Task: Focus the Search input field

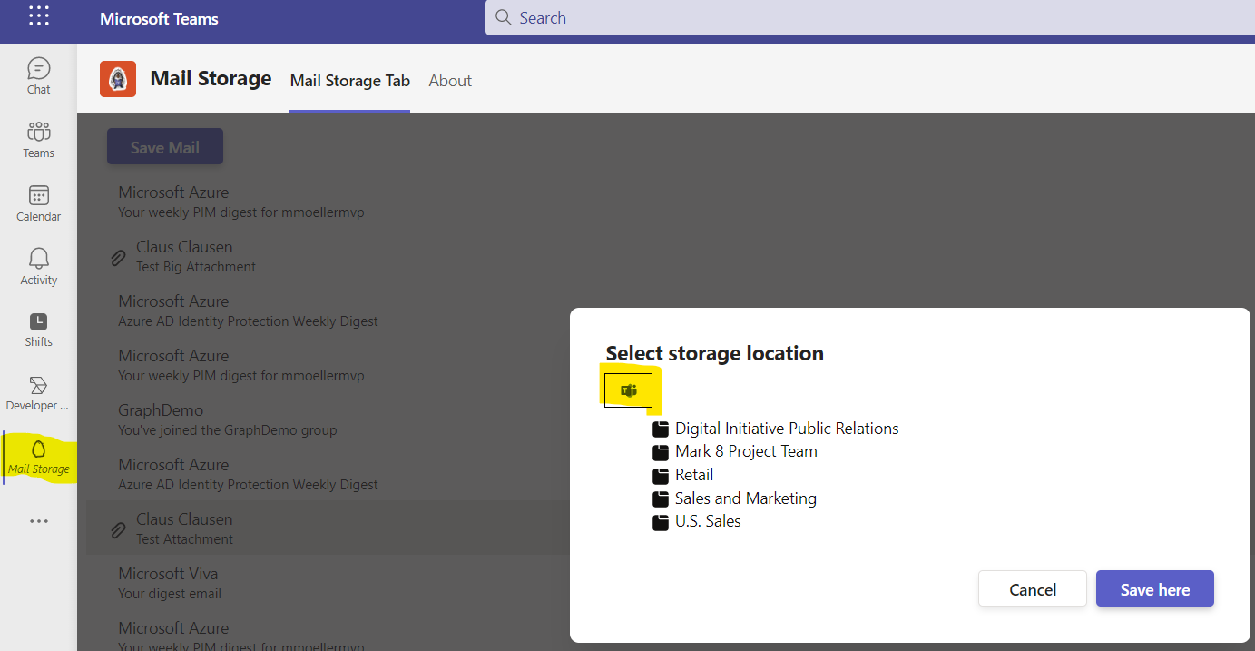Action: click(x=870, y=17)
